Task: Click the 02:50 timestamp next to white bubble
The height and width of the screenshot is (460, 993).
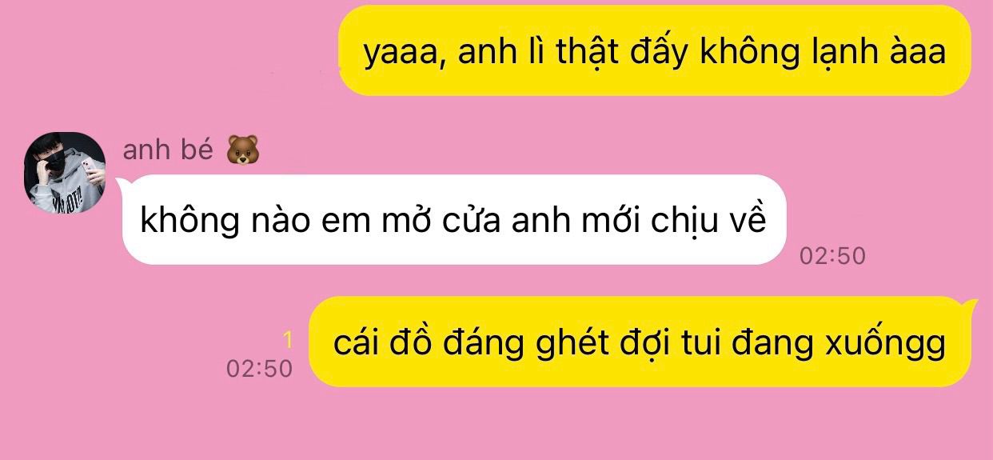Action: 832,256
